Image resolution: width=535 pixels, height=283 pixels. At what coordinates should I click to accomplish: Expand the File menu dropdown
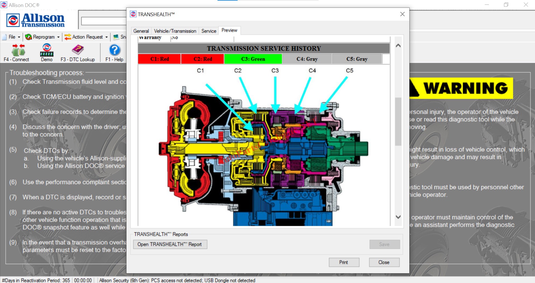click(x=19, y=37)
